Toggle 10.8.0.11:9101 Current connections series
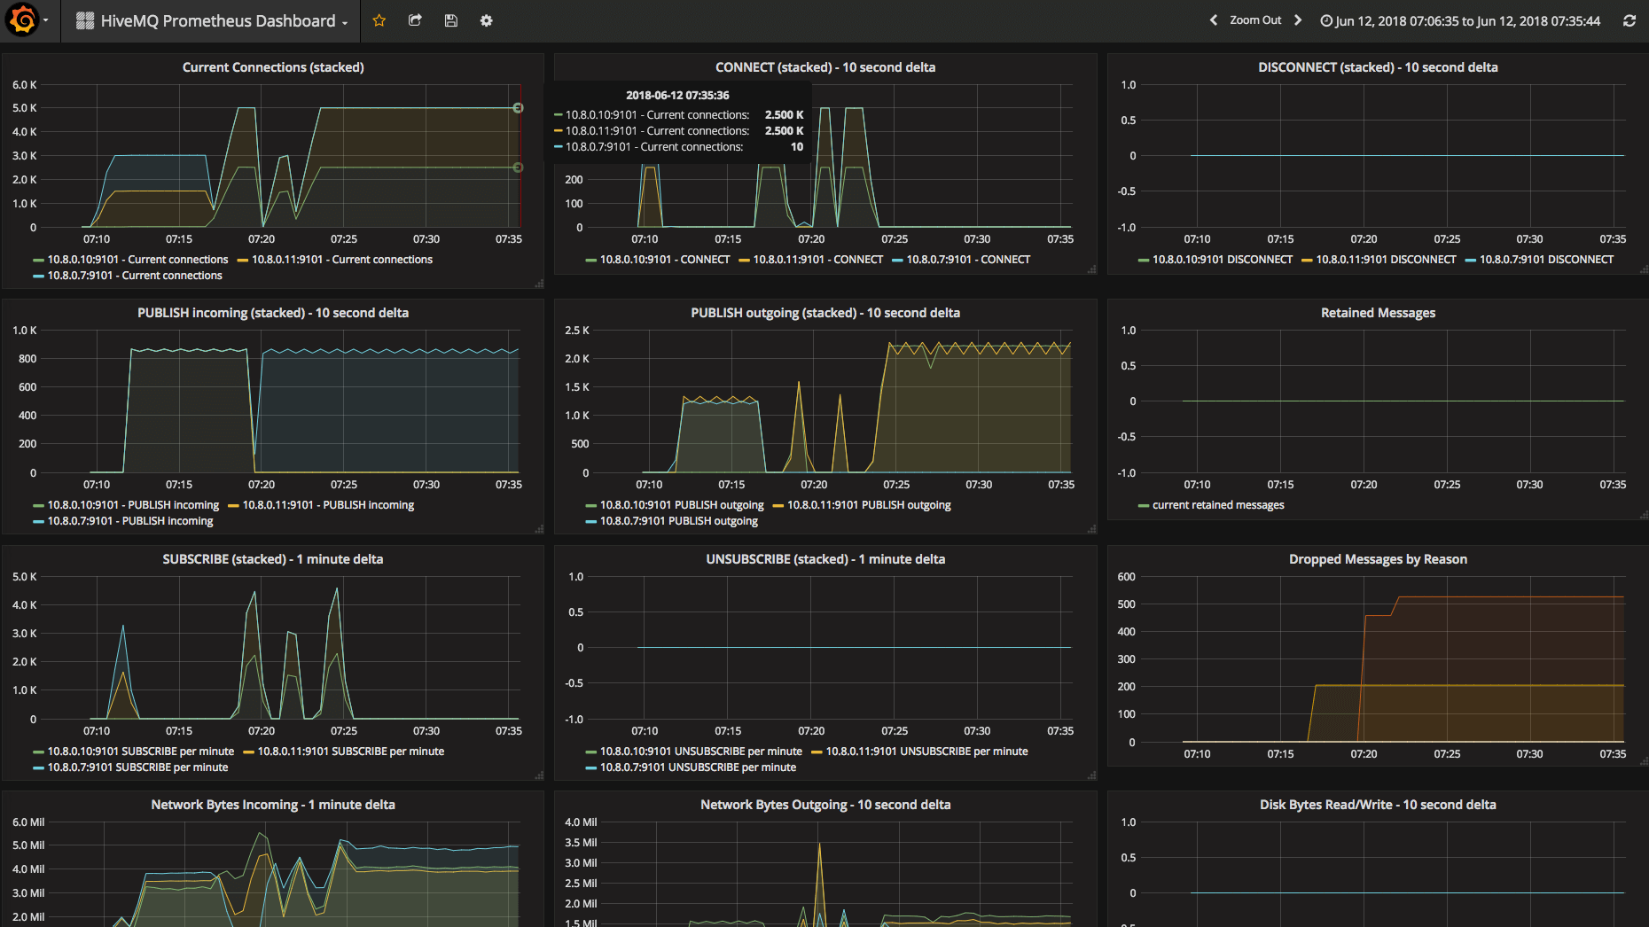 pos(342,260)
